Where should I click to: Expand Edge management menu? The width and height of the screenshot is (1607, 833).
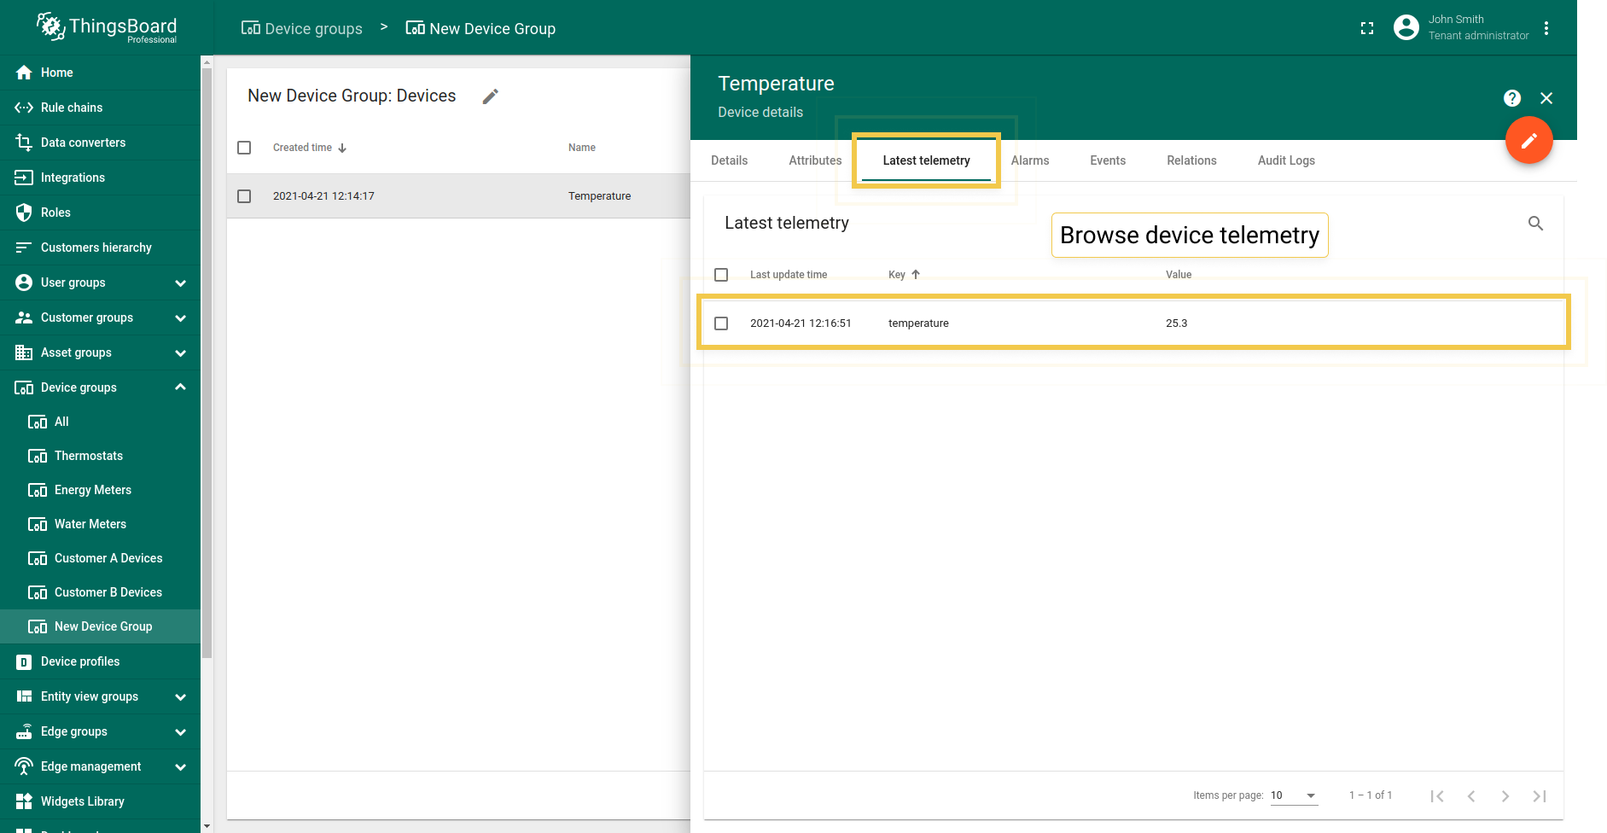[180, 766]
